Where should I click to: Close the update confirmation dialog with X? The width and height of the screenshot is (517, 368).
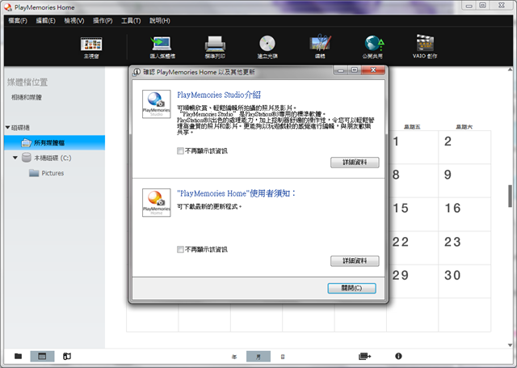click(373, 70)
